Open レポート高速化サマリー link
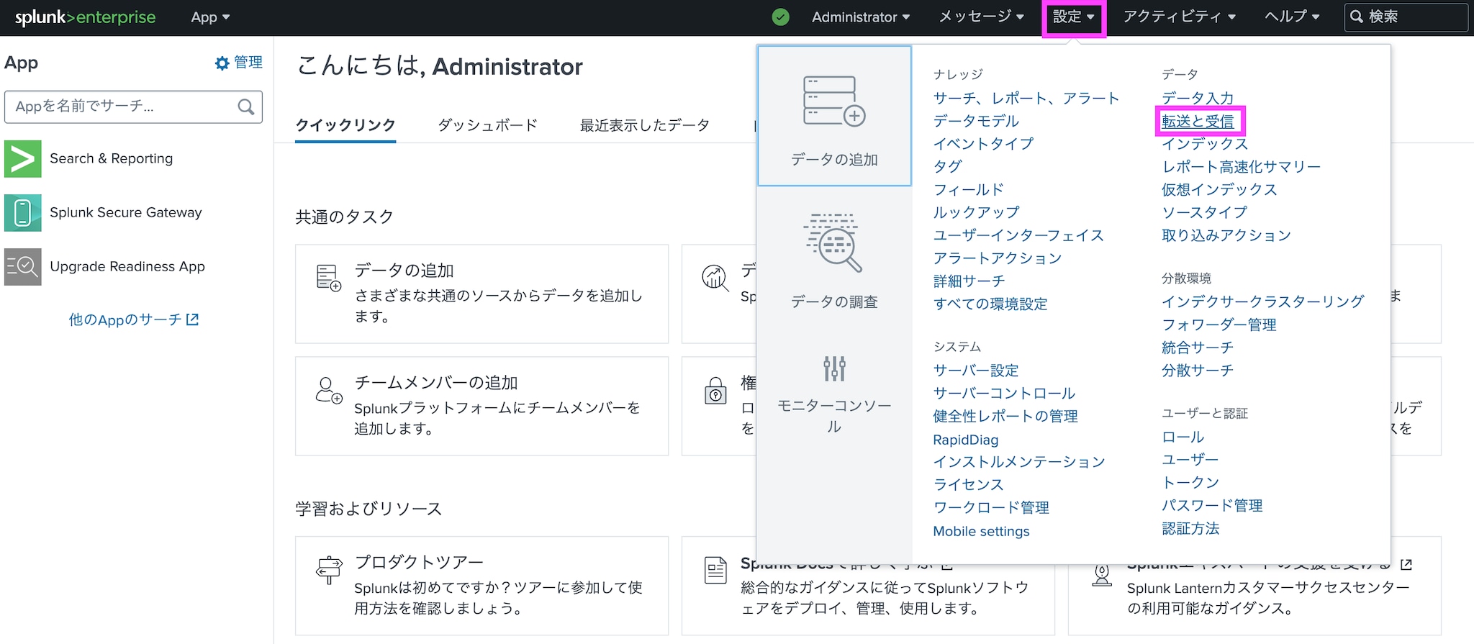 (x=1241, y=167)
